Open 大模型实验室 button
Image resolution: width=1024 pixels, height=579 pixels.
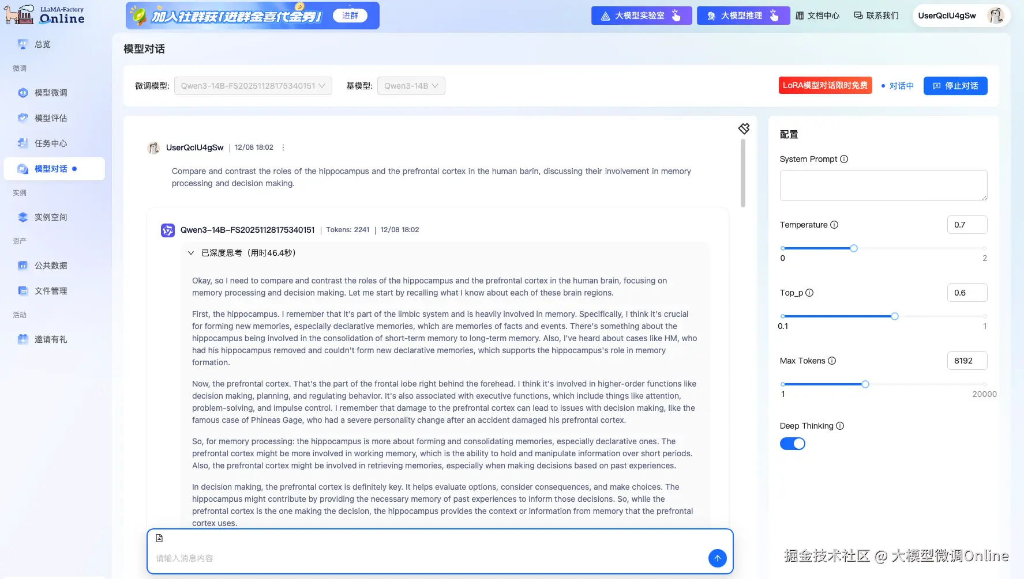pyautogui.click(x=642, y=16)
